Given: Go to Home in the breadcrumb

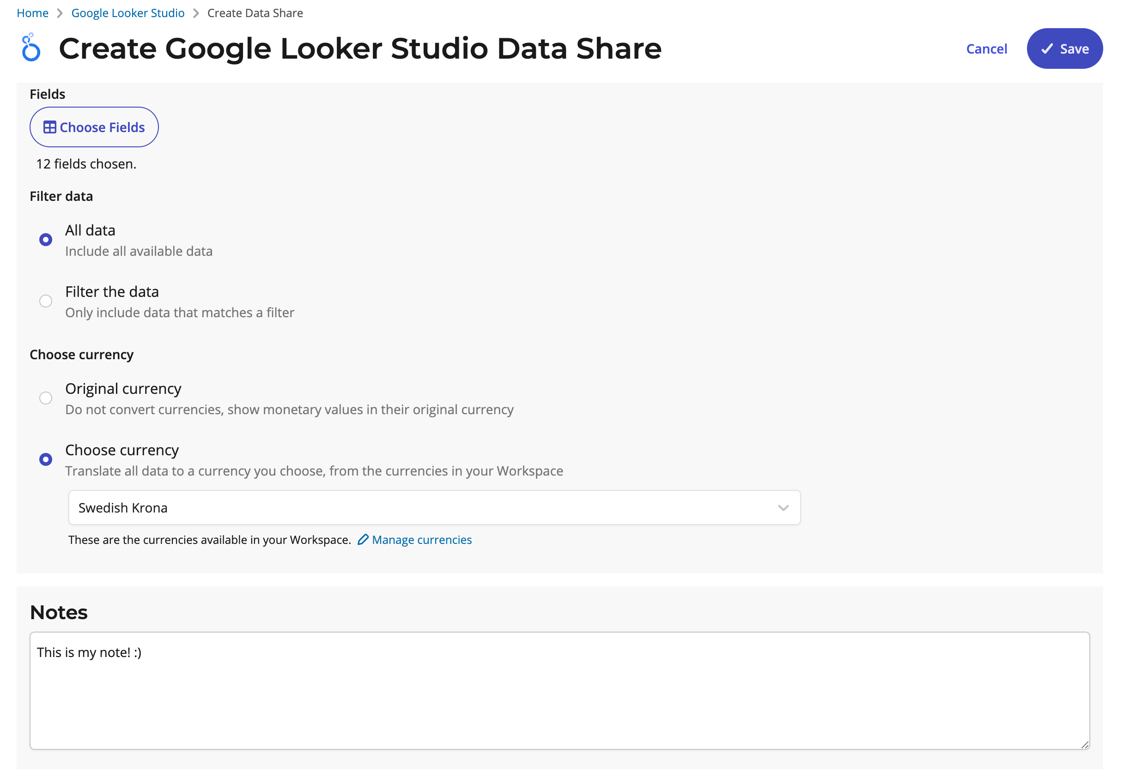Looking at the screenshot, I should [32, 13].
